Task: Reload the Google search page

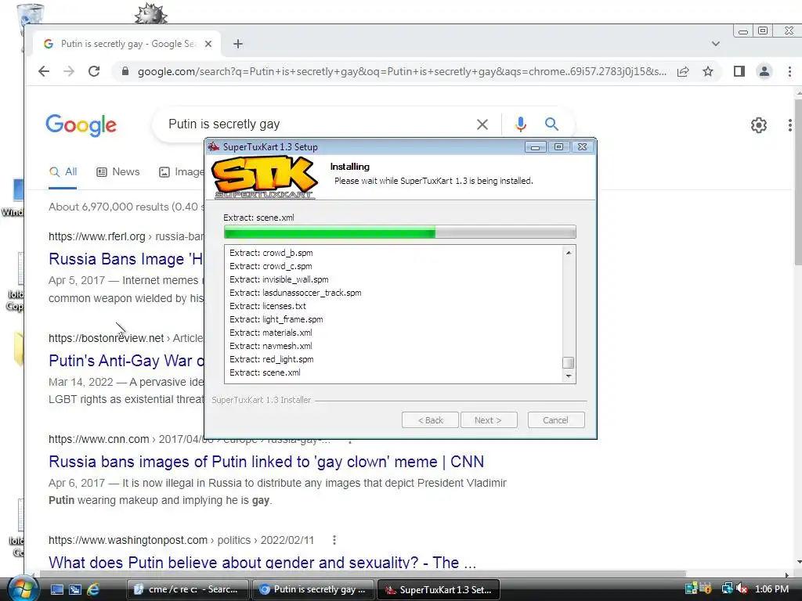Action: click(x=94, y=71)
